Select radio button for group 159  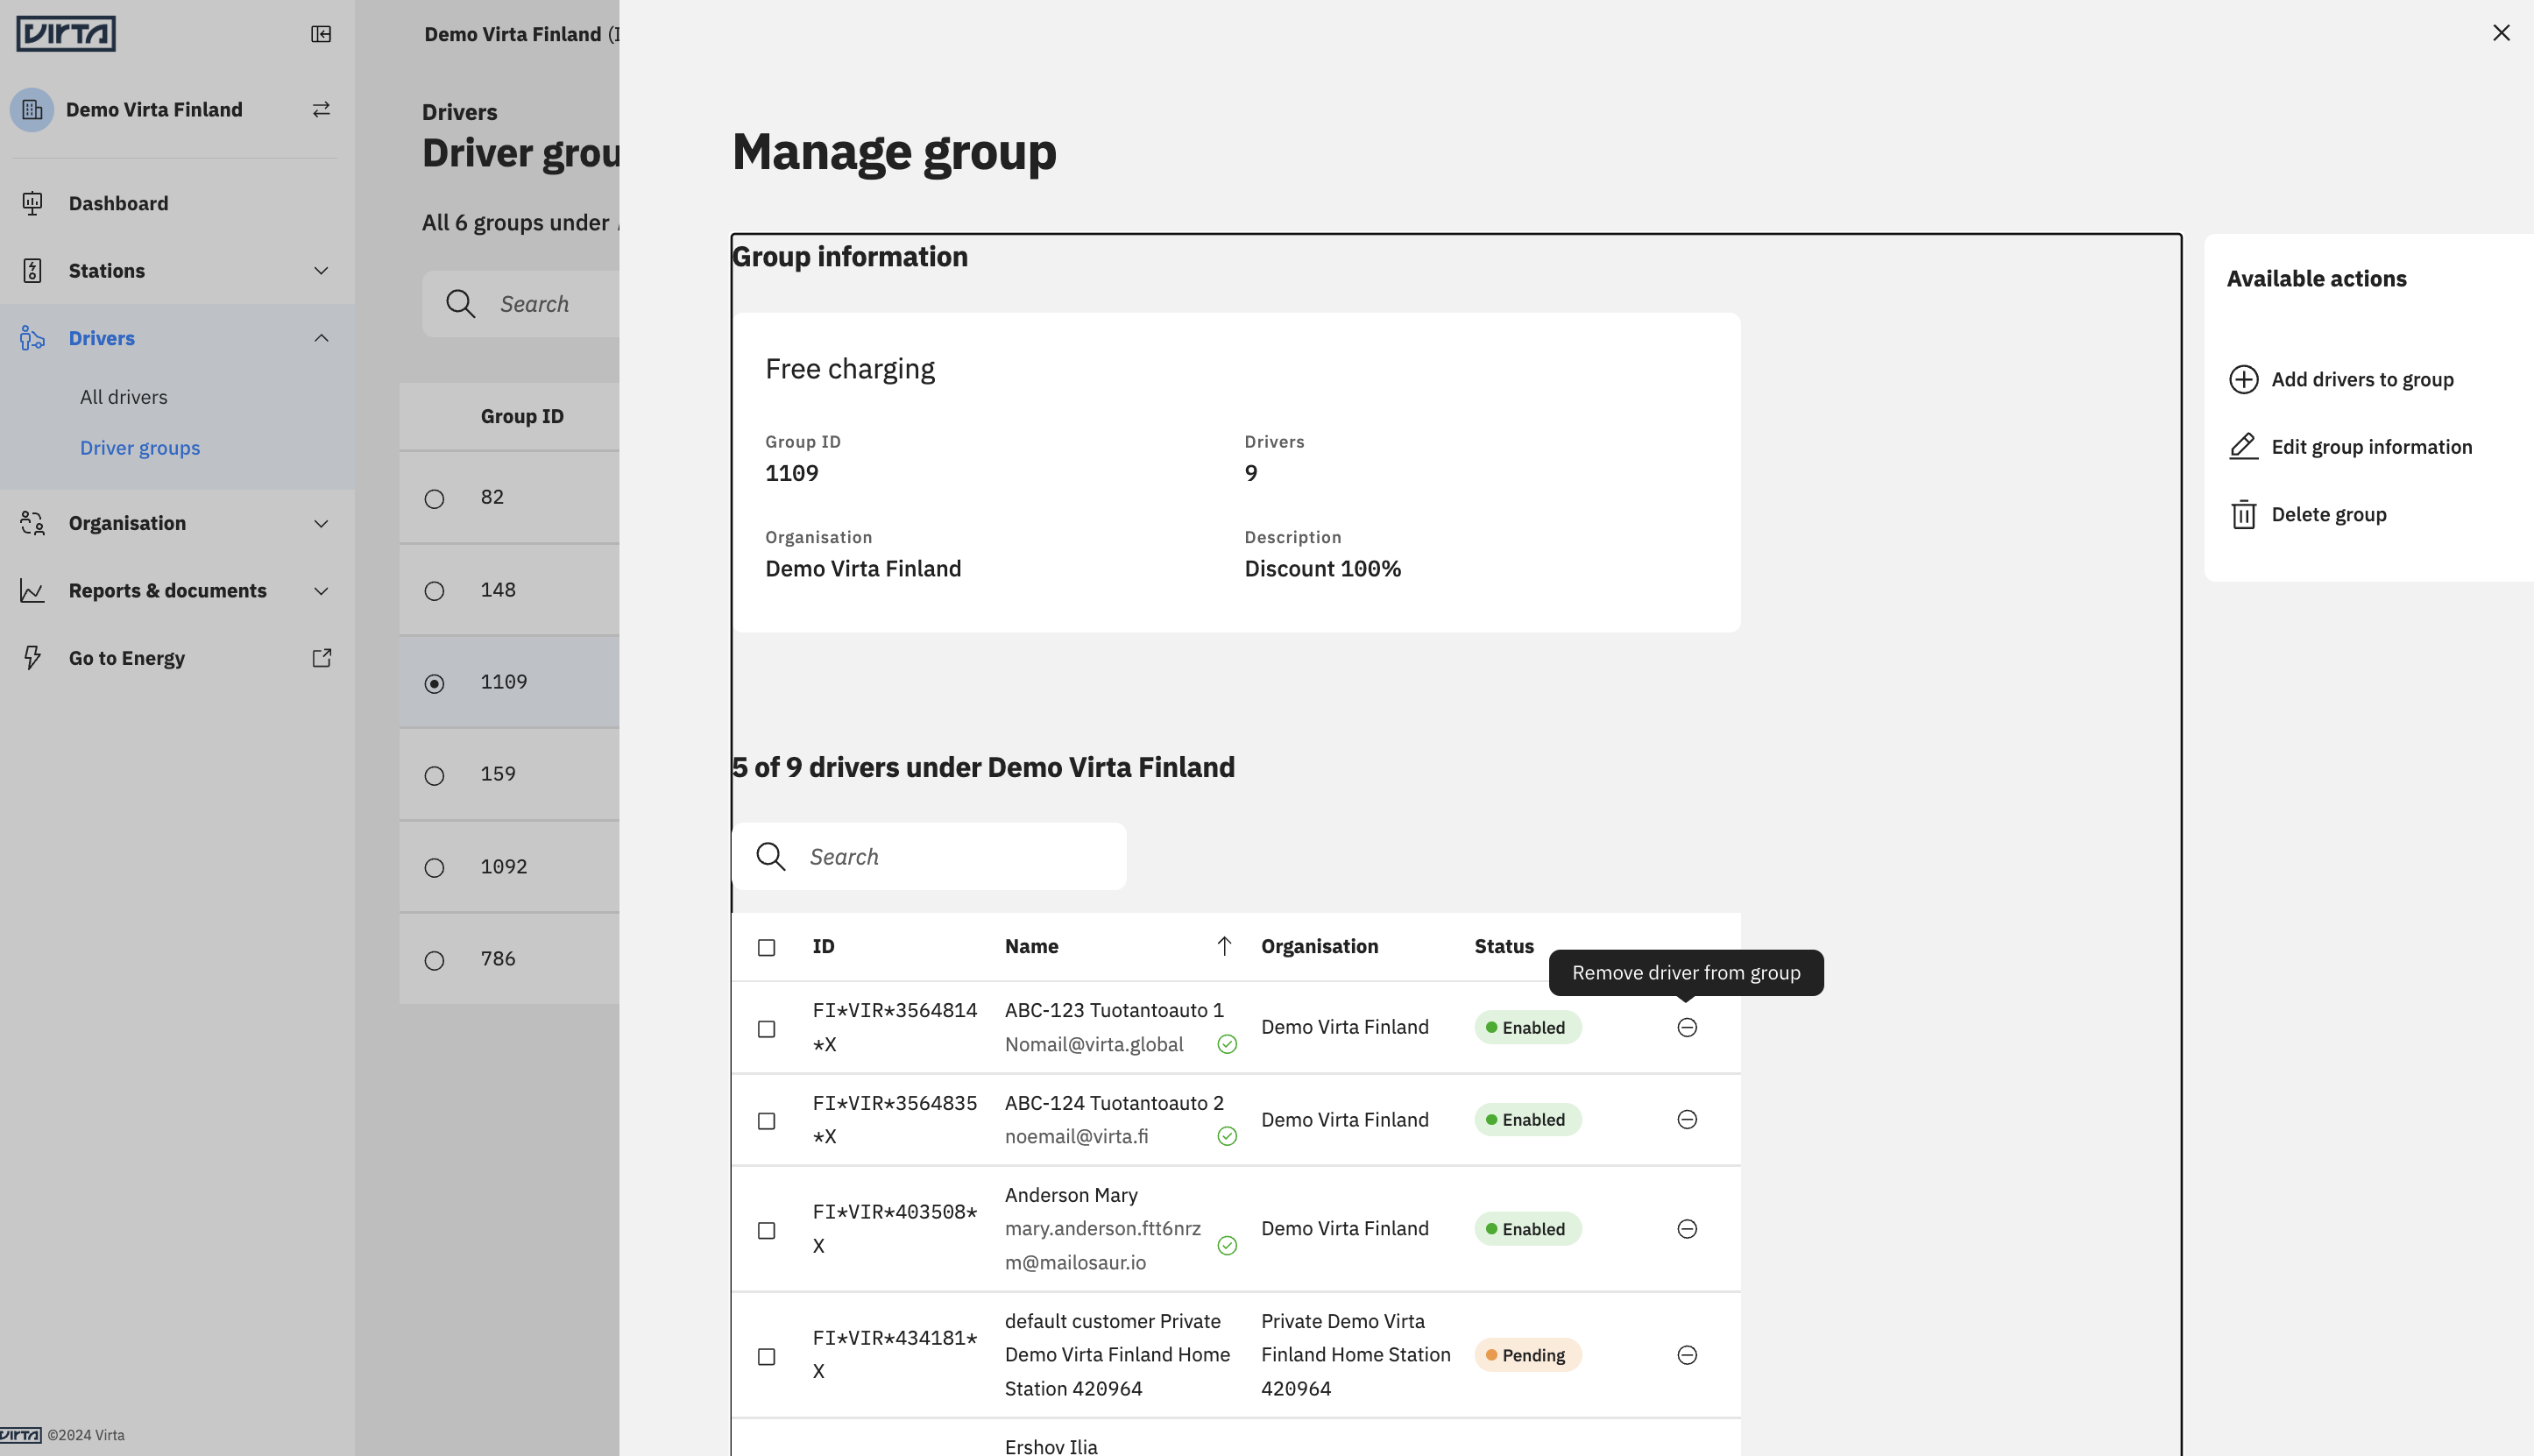point(434,775)
